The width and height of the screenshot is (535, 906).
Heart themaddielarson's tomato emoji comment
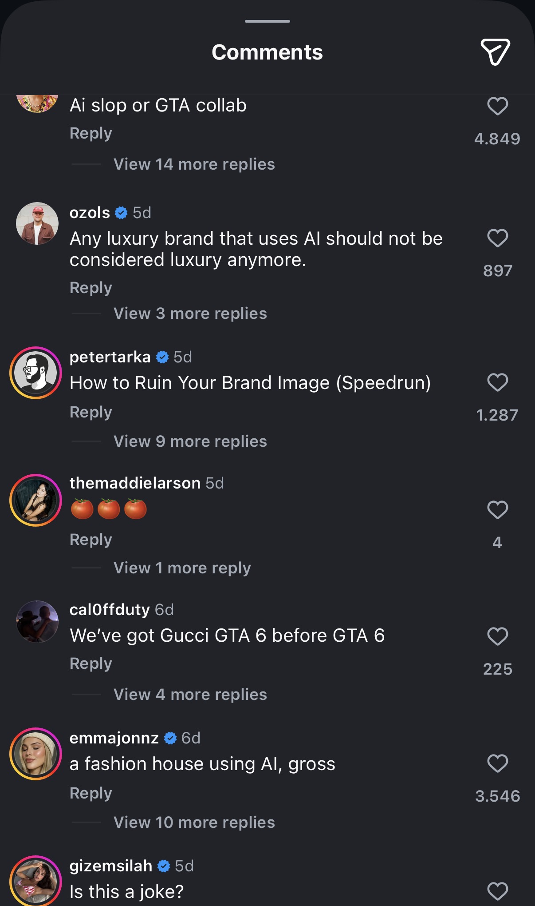pos(497,510)
